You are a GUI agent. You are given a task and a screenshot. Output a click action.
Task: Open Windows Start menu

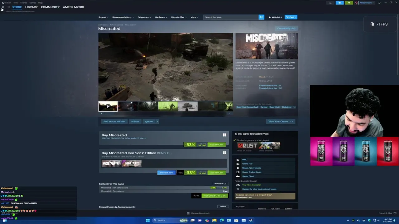pyautogui.click(x=148, y=220)
